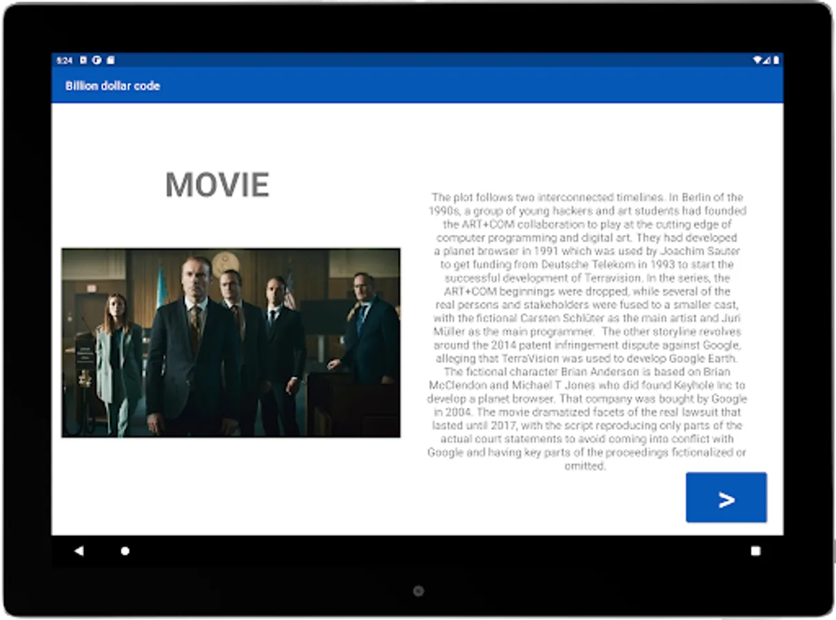This screenshot has width=836, height=620.
Task: Tap the Android back triangle
Action: pos(79,550)
